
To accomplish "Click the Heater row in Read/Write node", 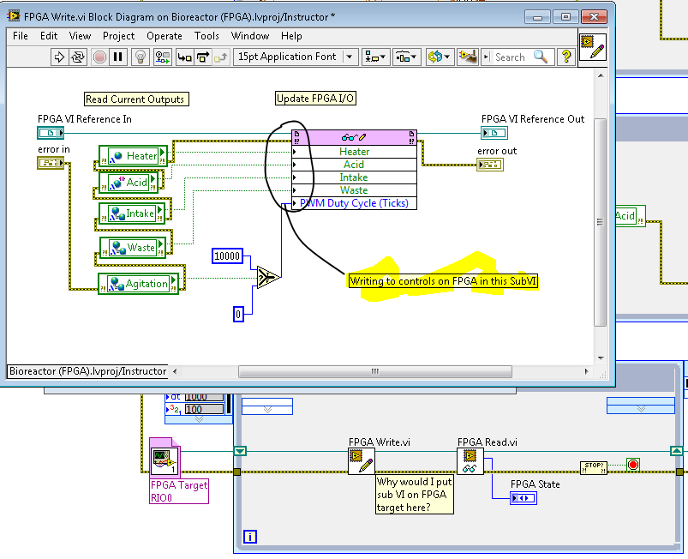I will [354, 152].
